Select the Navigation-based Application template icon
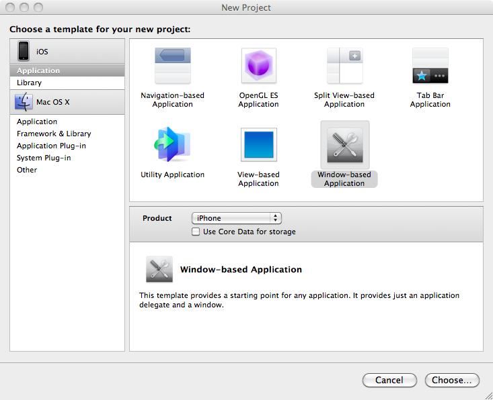493x400 pixels. [173, 66]
